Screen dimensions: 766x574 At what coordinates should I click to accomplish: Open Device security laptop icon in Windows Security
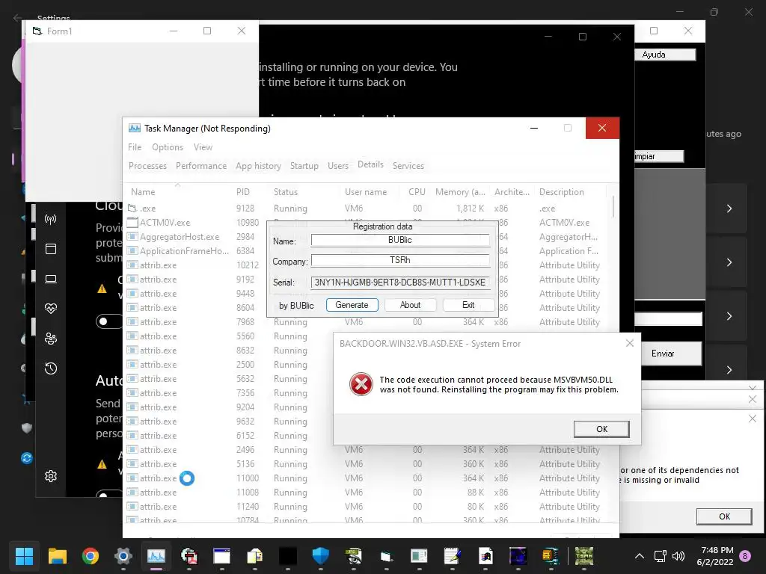[x=51, y=280]
